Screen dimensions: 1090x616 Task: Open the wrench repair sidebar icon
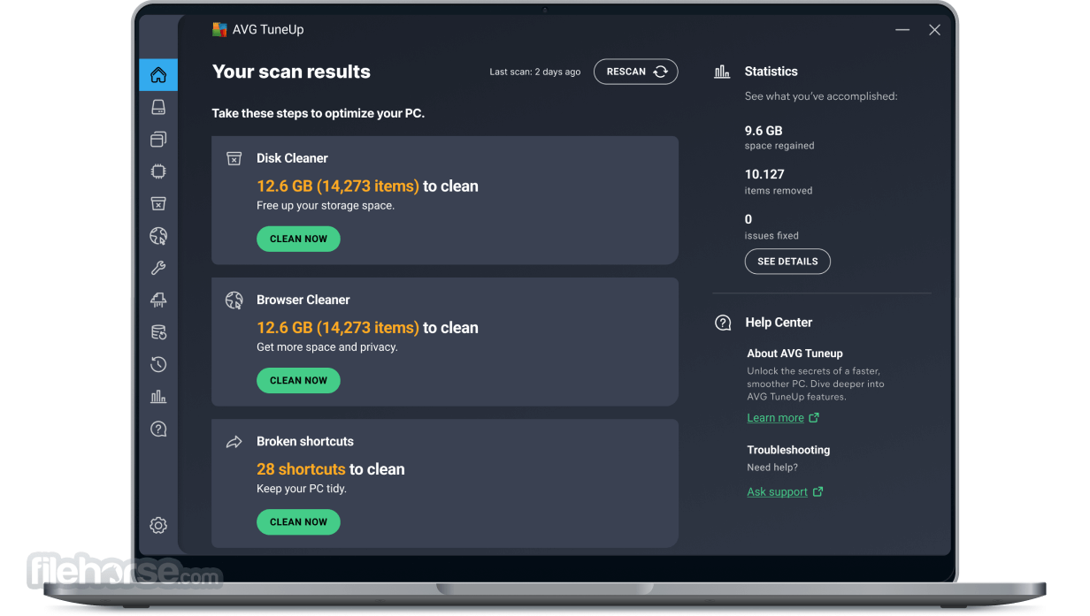point(158,268)
